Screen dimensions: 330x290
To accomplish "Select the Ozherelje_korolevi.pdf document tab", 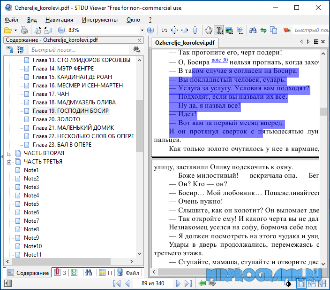I will [x=185, y=43].
